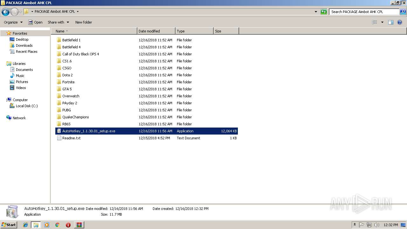Click the Windows Explorer taskbar button
This screenshot has height=229, width=407.
(x=36, y=225)
